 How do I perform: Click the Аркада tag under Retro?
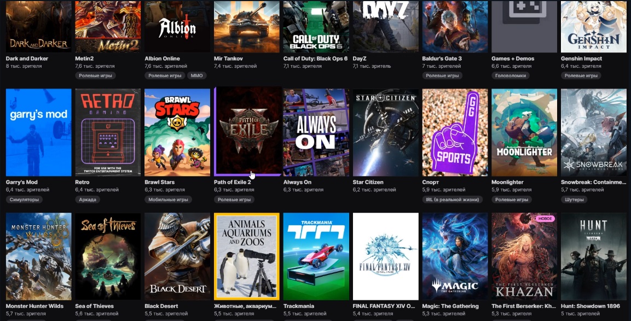click(x=88, y=200)
